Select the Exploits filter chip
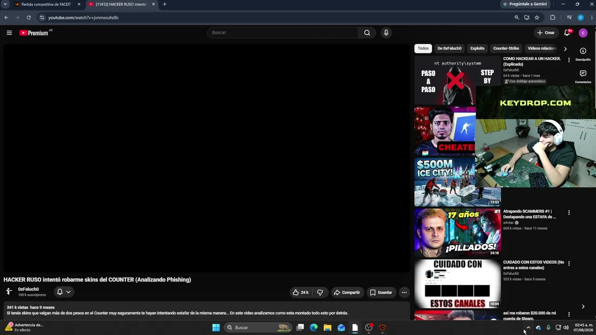The height and width of the screenshot is (335, 596). pyautogui.click(x=477, y=48)
